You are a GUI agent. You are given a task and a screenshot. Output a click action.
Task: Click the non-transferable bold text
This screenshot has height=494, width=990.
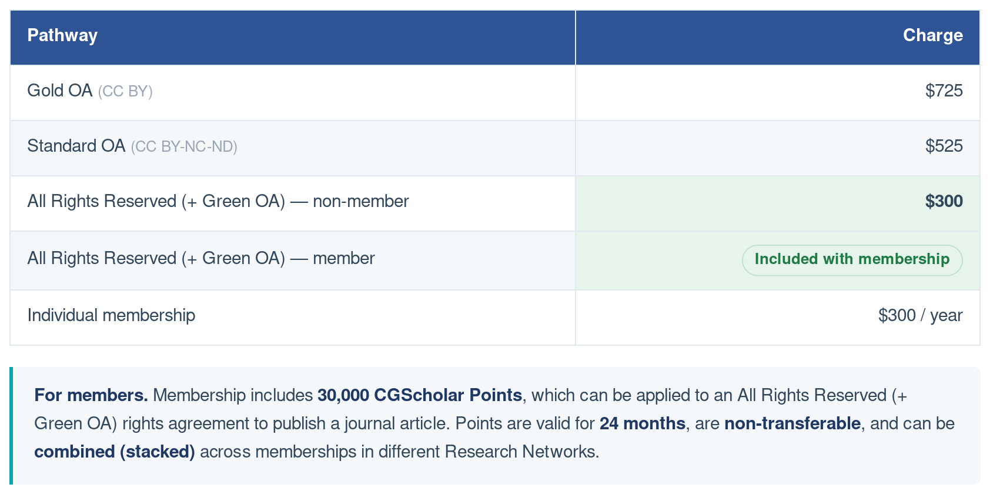pos(792,423)
